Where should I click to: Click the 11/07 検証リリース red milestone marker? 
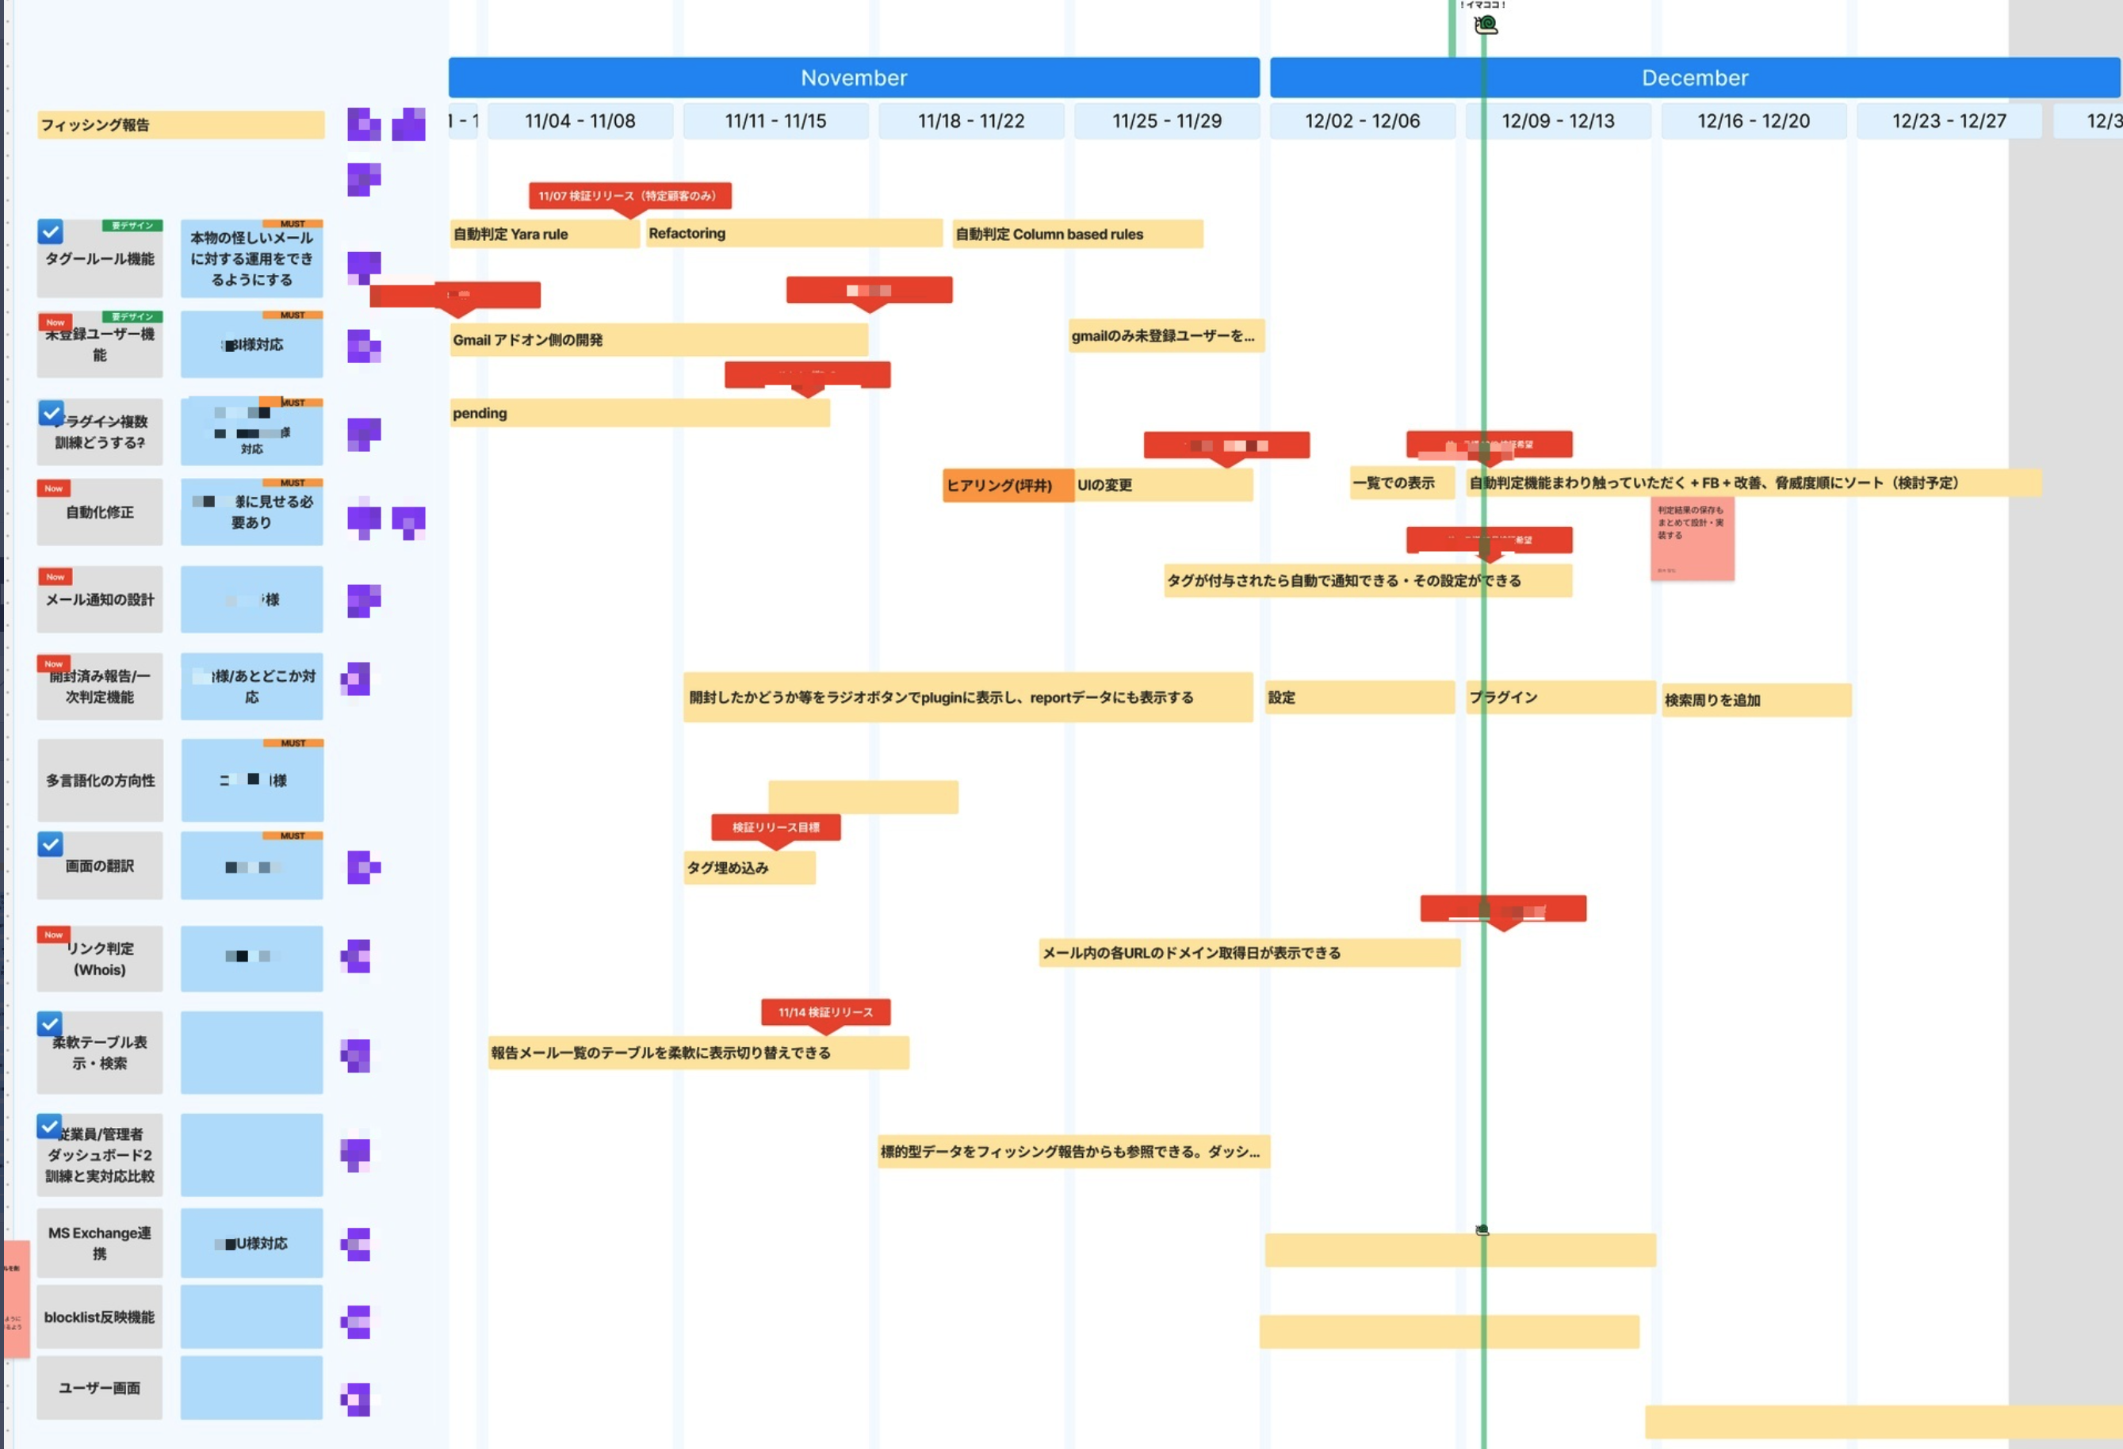pos(629,196)
